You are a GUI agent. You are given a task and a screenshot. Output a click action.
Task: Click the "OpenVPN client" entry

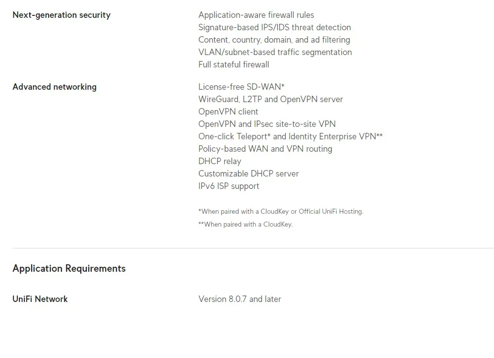click(228, 112)
